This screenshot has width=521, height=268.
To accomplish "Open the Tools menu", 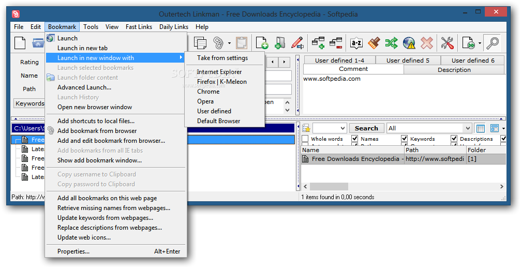I will coord(91,27).
